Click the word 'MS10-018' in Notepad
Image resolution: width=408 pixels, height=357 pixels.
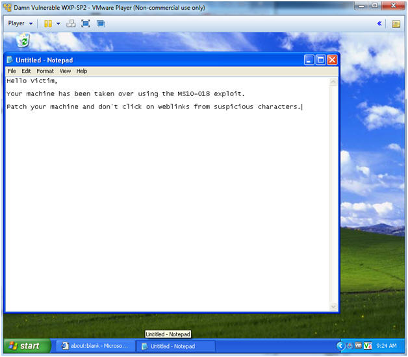[194, 93]
